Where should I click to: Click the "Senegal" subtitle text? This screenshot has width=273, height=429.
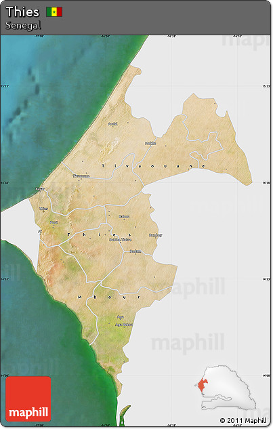(x=23, y=26)
